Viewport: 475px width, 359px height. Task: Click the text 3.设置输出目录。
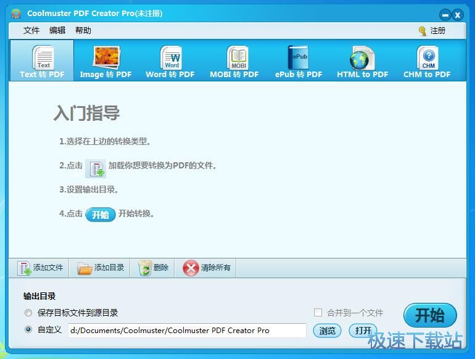(x=88, y=189)
